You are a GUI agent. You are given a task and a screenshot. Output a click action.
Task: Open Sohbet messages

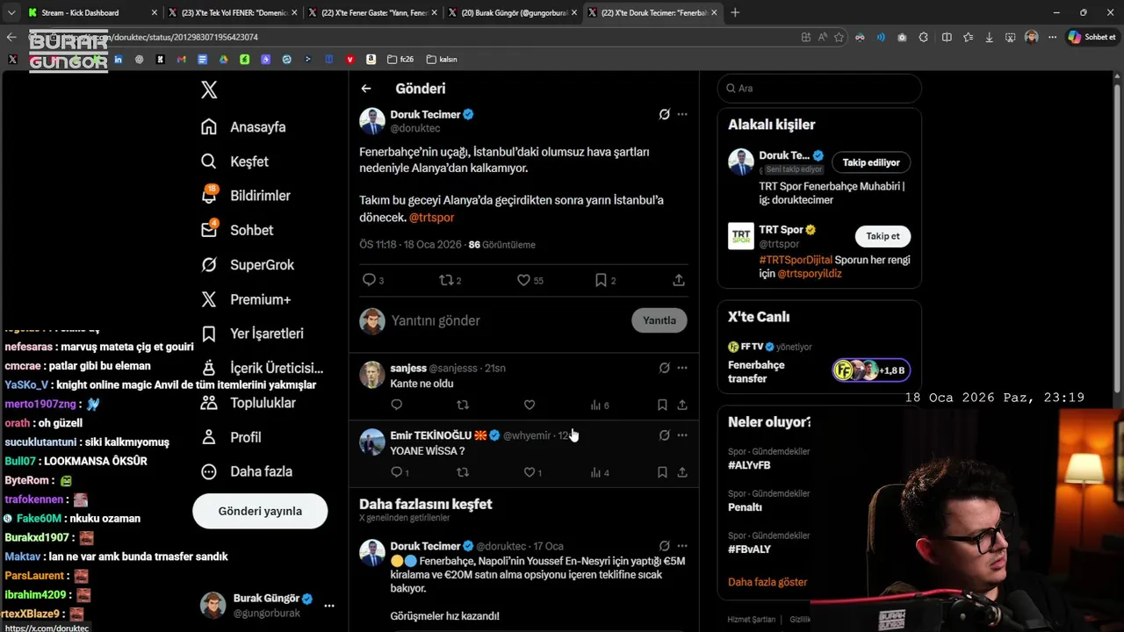tap(237, 230)
